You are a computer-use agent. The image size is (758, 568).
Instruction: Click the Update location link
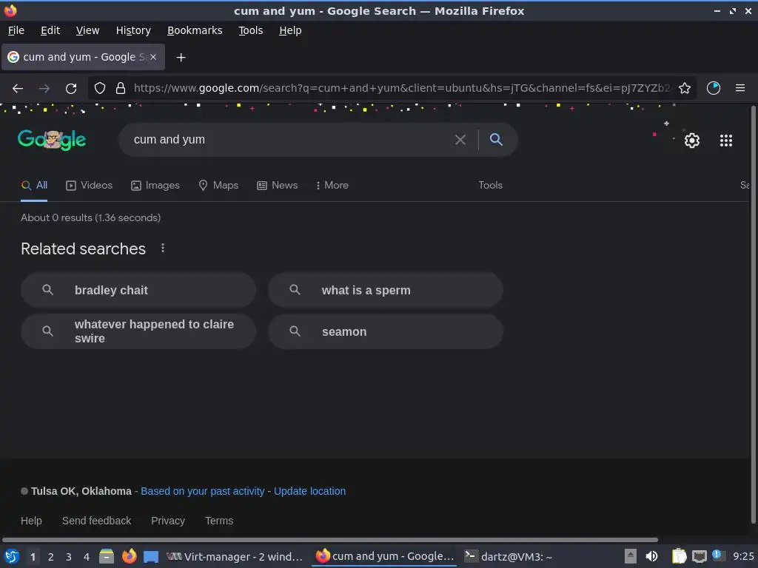(x=310, y=491)
